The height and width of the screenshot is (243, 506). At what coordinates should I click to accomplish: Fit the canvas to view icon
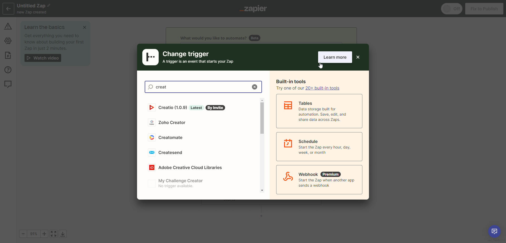point(53,234)
